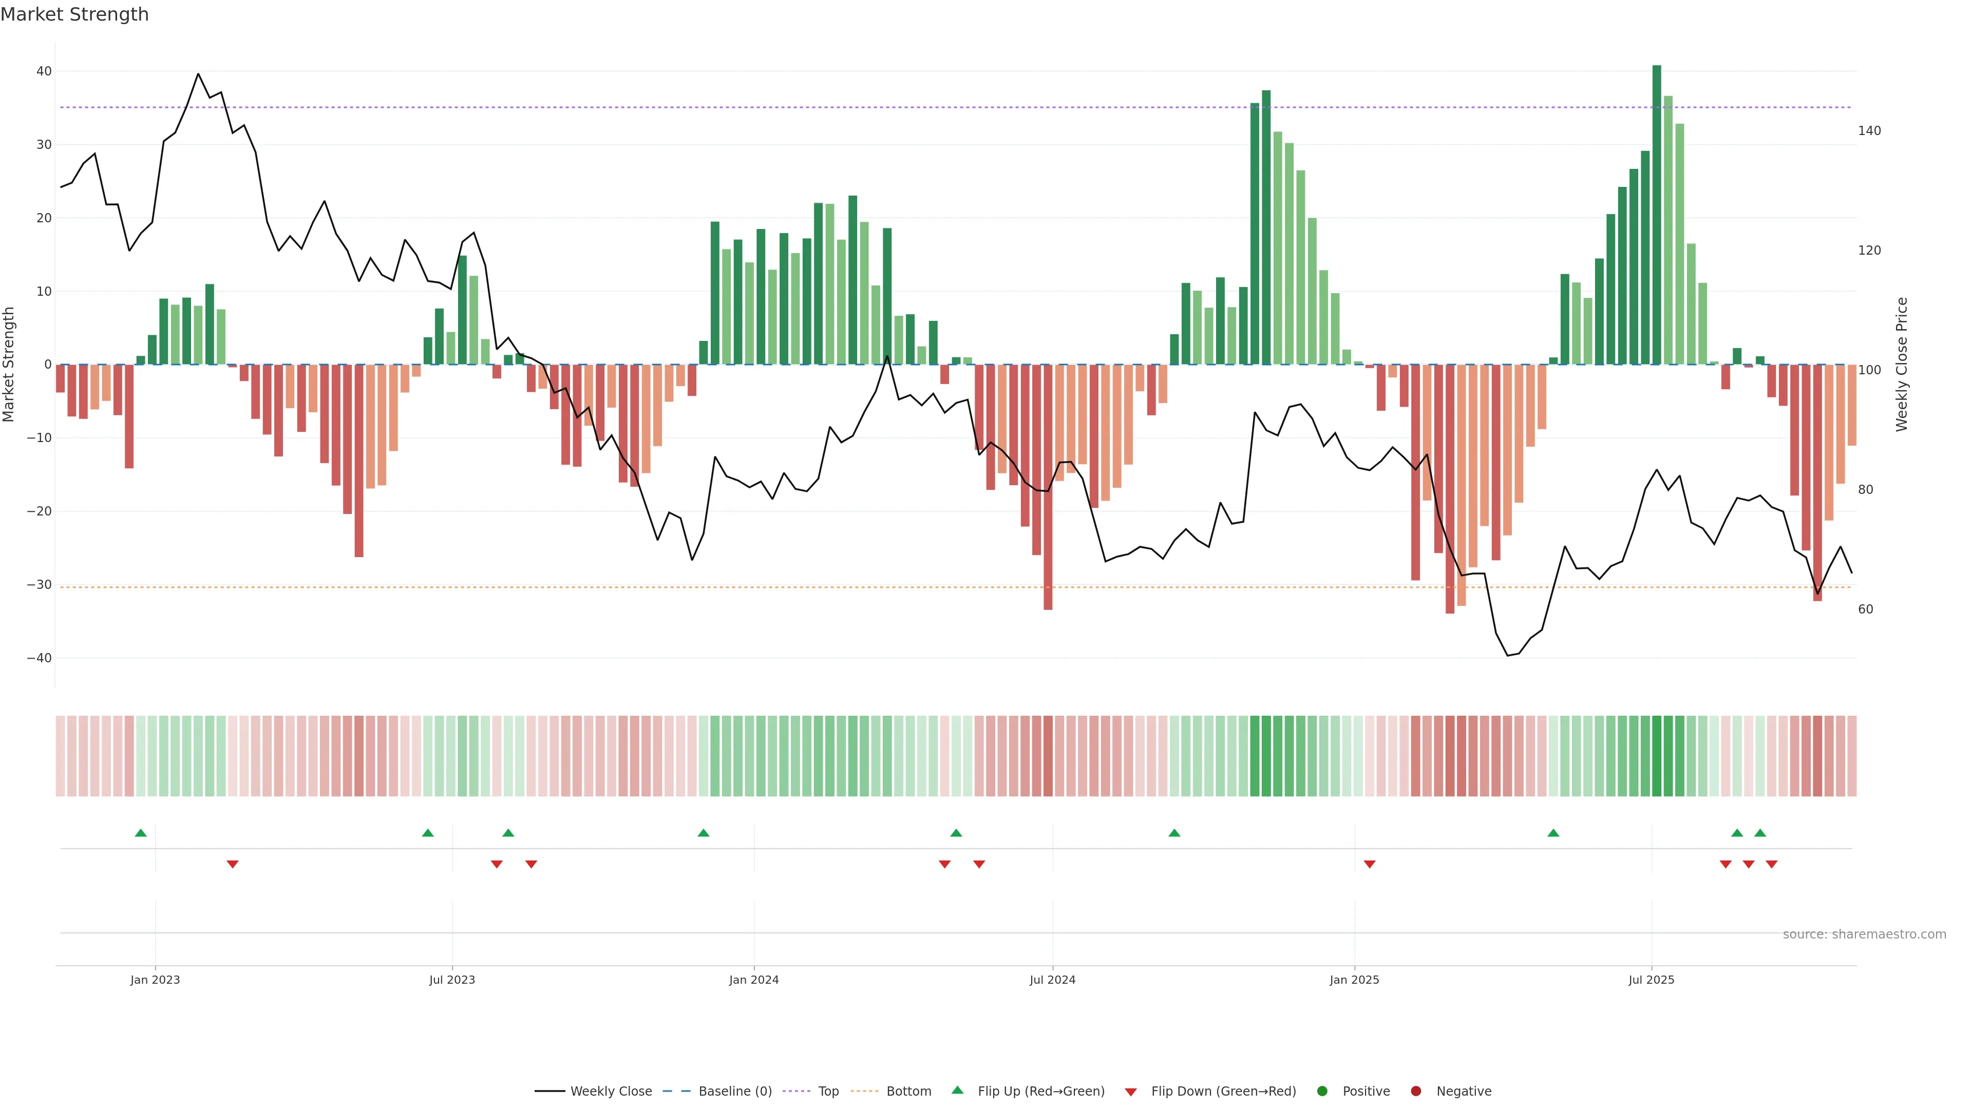This screenshot has width=1972, height=1109.
Task: Click the Market Strength chart title
Action: (x=74, y=14)
